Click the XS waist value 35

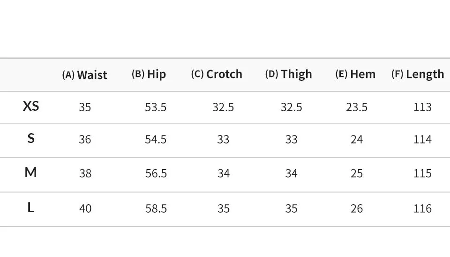point(85,107)
